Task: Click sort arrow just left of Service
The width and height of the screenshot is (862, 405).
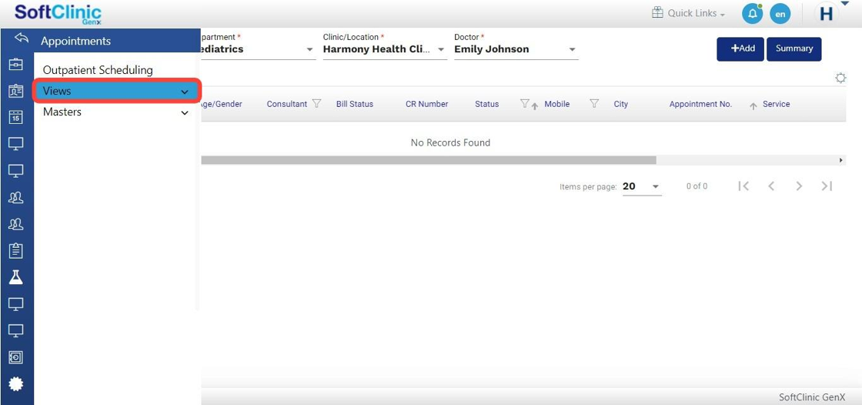Action: pos(753,107)
